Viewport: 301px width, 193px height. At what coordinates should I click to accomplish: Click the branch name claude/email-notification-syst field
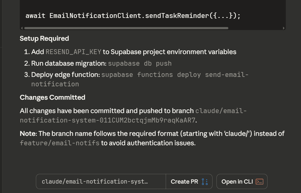tap(100, 181)
